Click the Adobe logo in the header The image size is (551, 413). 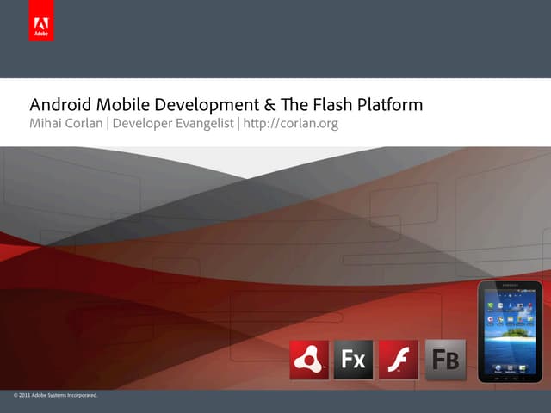(40, 28)
